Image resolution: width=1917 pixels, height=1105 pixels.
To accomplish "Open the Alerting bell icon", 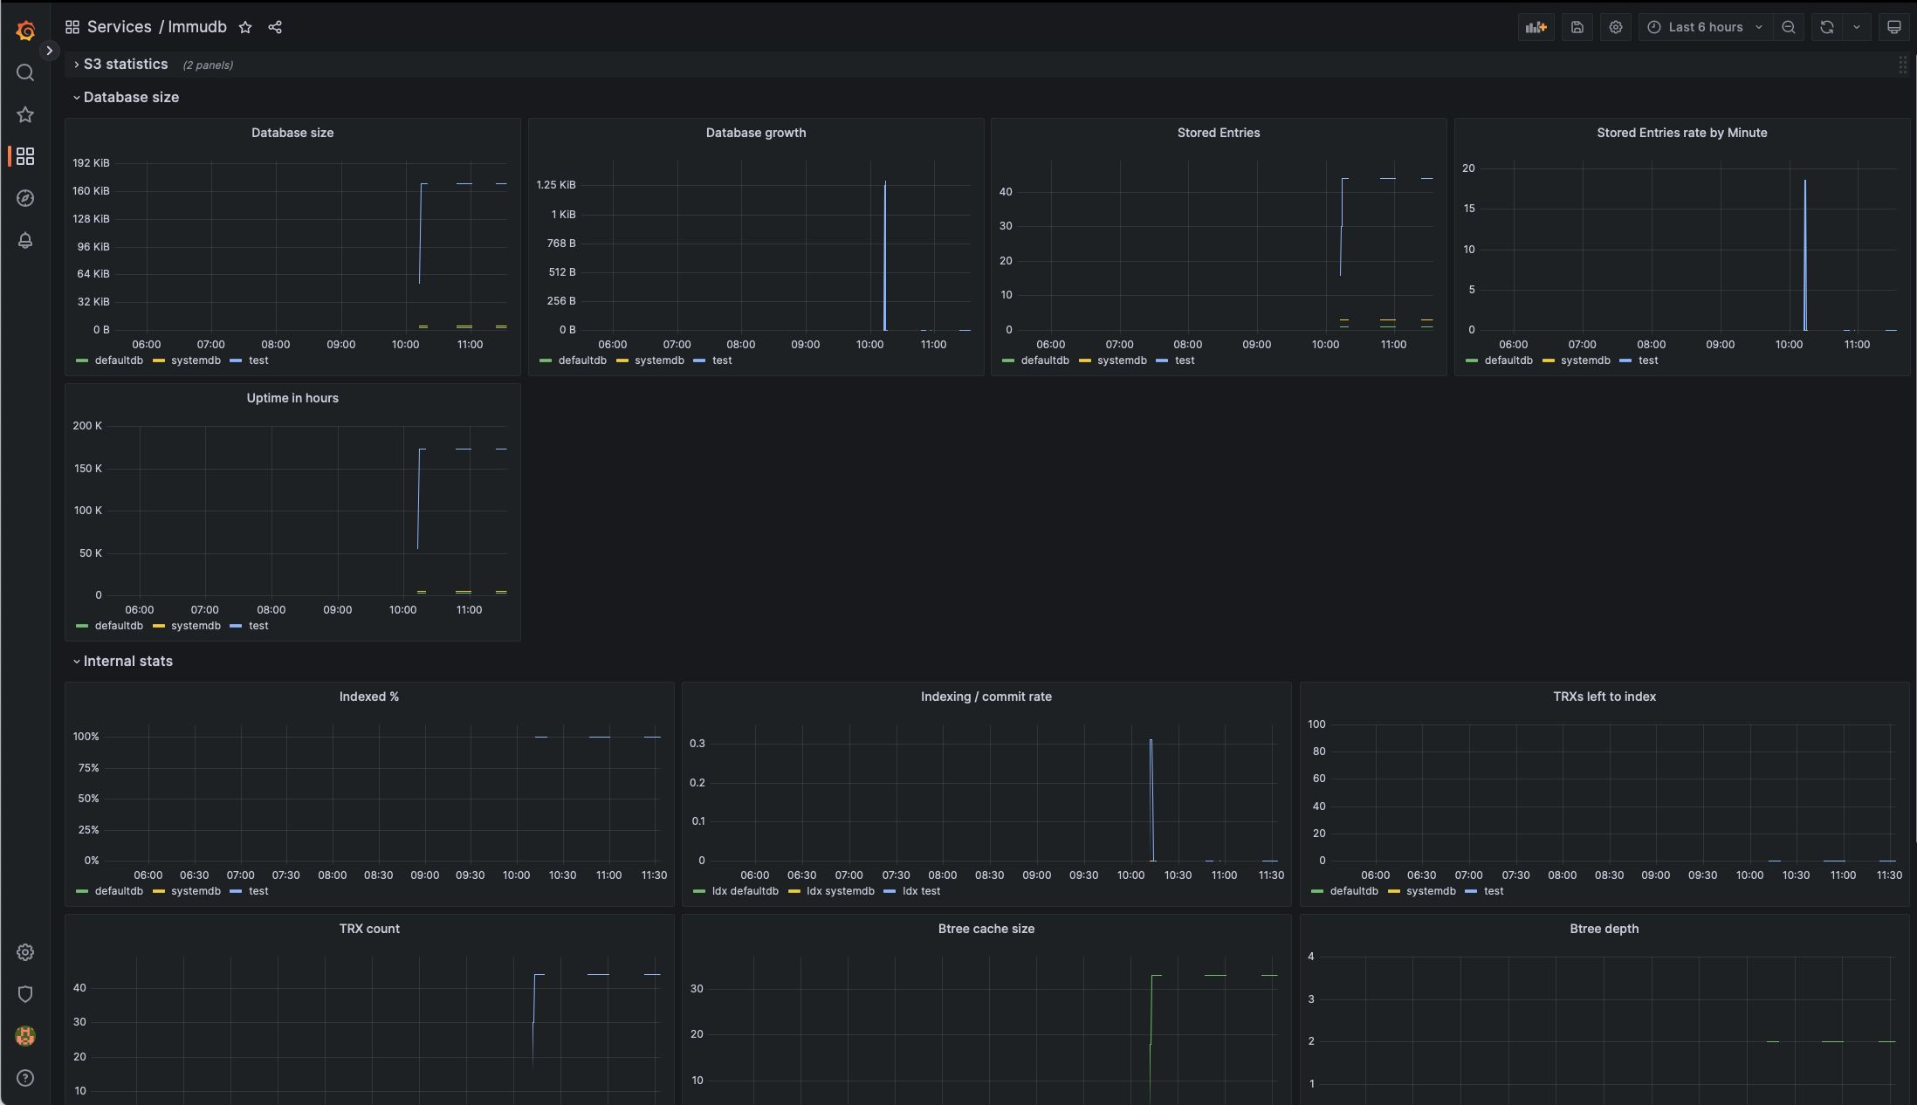I will (25, 240).
